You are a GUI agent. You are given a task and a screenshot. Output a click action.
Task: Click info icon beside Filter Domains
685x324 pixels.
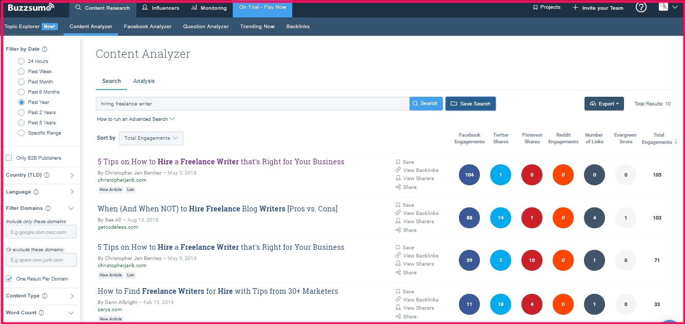coord(48,208)
